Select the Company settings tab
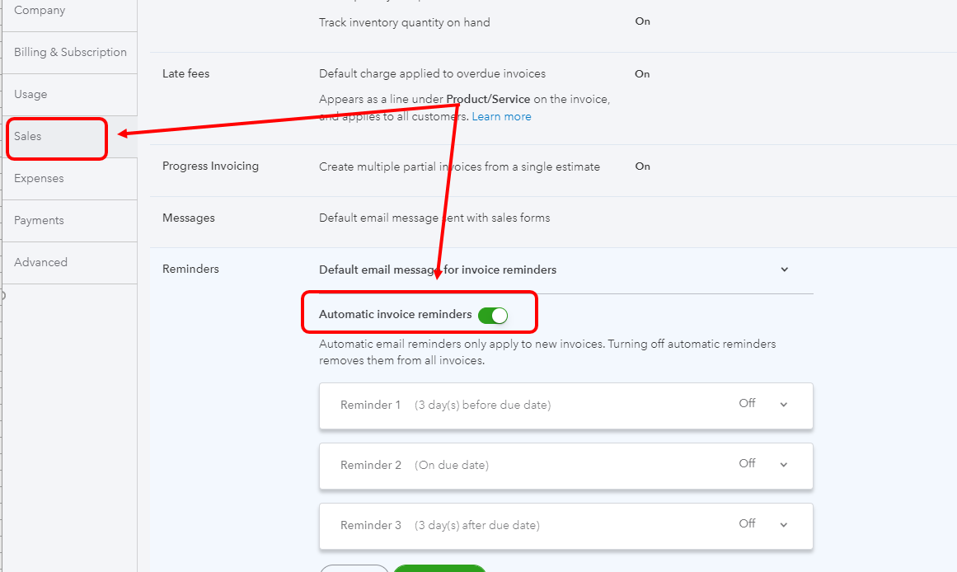Viewport: 957px width, 572px height. click(40, 10)
